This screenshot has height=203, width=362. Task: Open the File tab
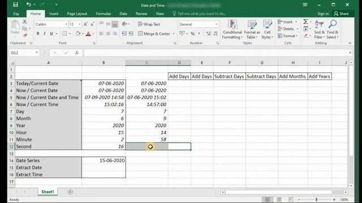click(x=16, y=14)
